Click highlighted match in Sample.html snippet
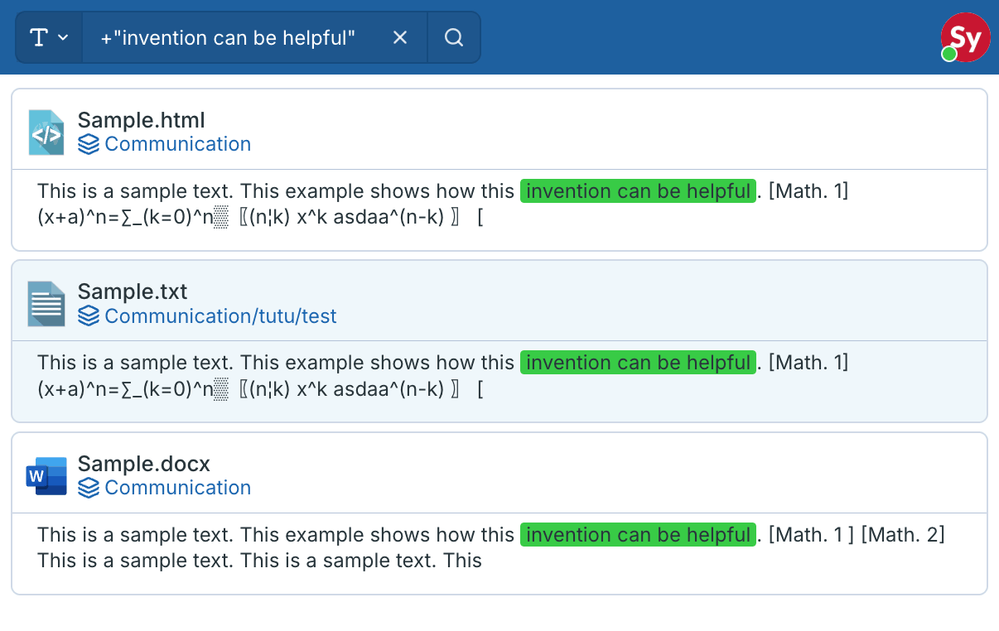The image size is (999, 631). (x=638, y=191)
